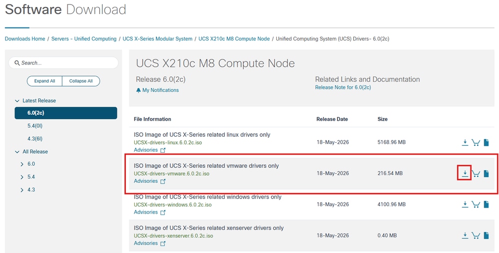Add xenserver drivers ISO to cart
The width and height of the screenshot is (499, 253).
pos(476,236)
